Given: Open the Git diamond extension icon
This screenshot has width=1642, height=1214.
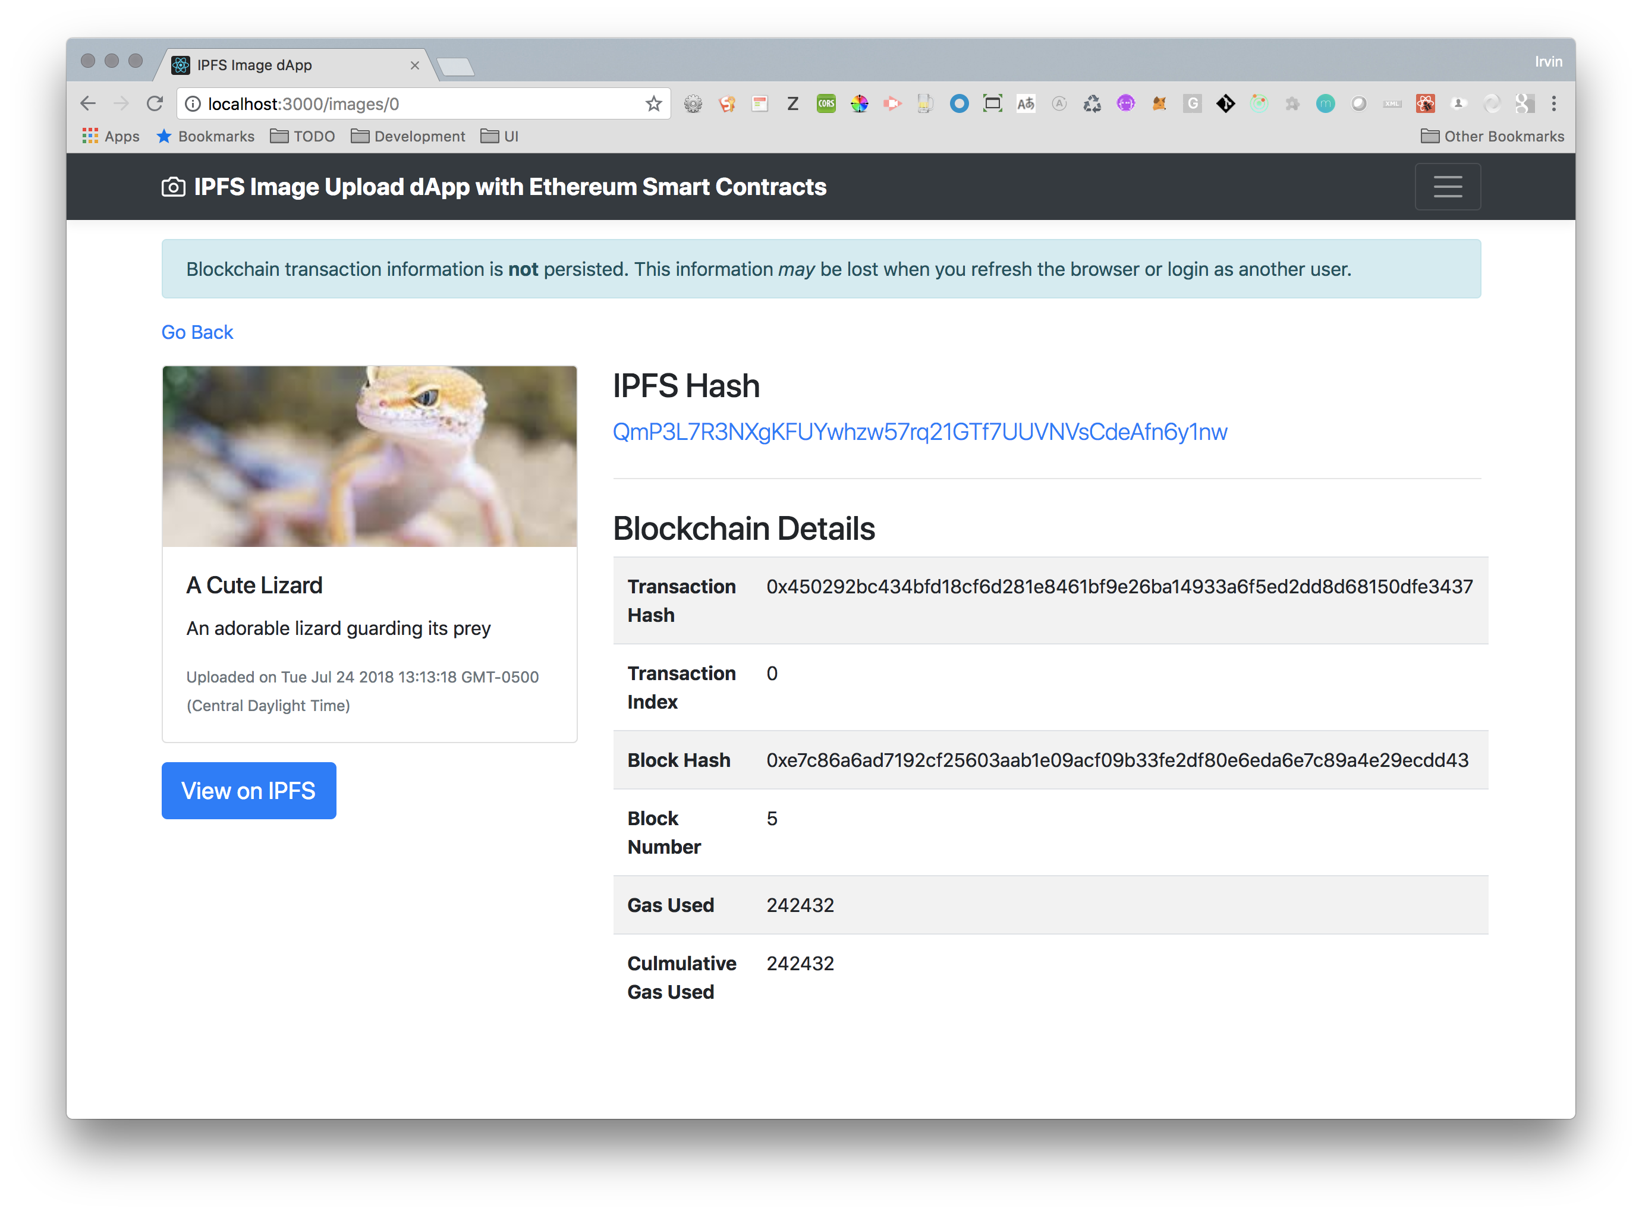Looking at the screenshot, I should click(x=1225, y=103).
